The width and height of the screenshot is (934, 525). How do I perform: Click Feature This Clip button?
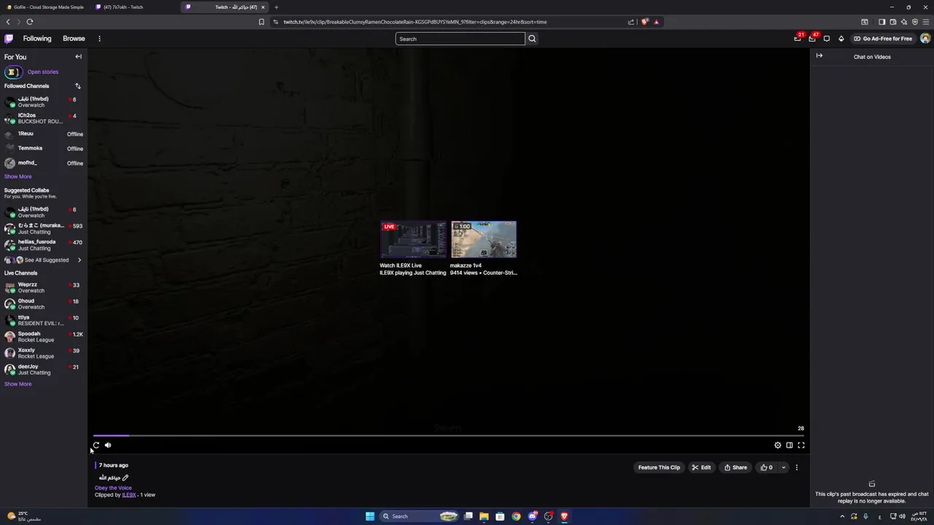click(x=659, y=467)
